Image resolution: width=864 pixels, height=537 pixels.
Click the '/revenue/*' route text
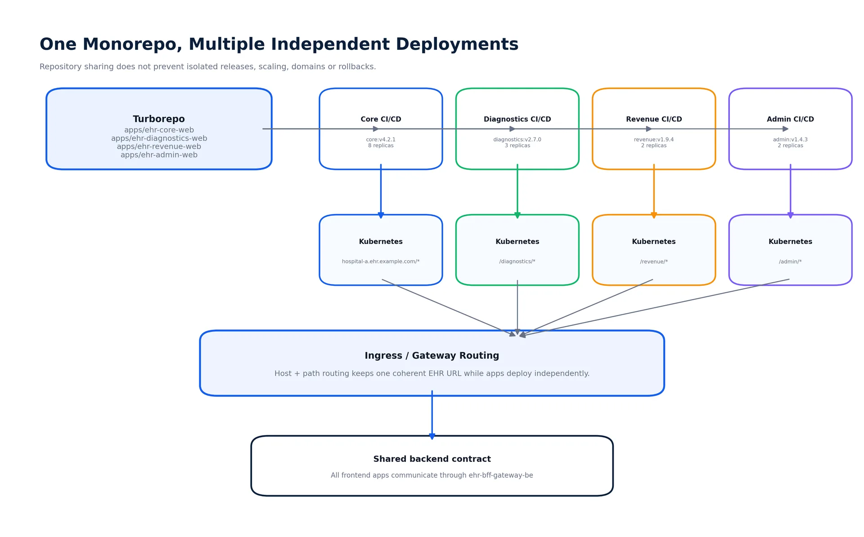pyautogui.click(x=654, y=262)
